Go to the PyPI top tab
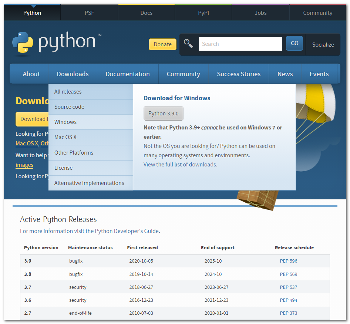Screen dimensions: 350x324 tap(203, 13)
